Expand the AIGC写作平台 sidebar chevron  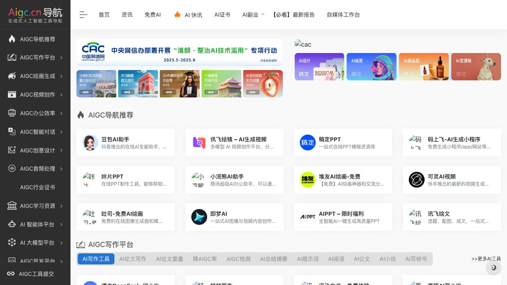click(x=62, y=58)
